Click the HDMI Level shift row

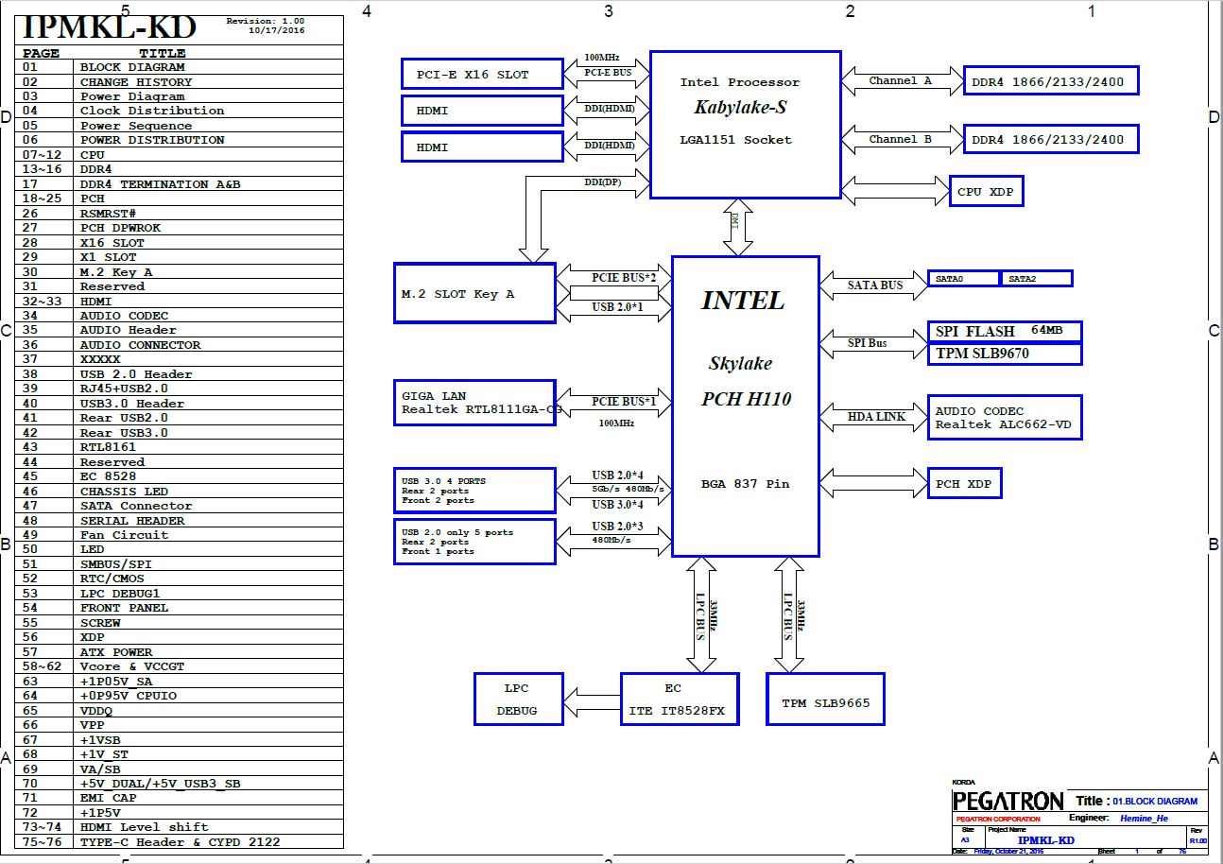[179, 827]
